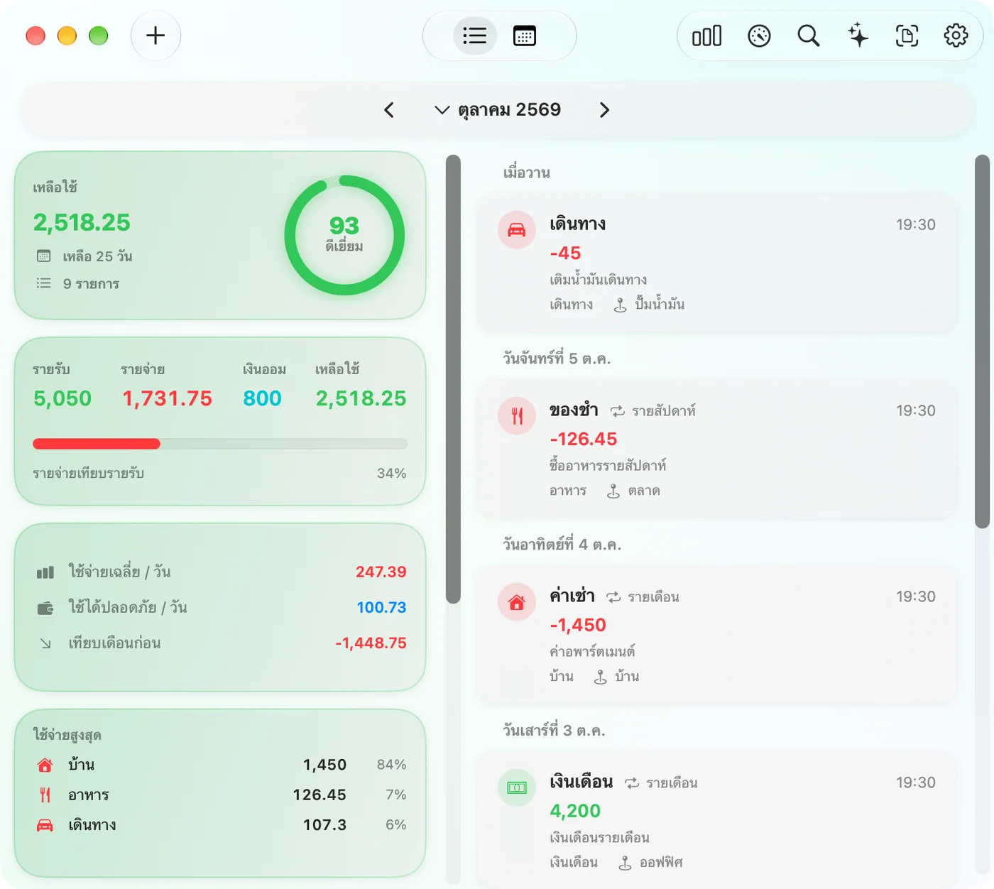The width and height of the screenshot is (994, 889).
Task: Go to previous month
Action: [389, 110]
